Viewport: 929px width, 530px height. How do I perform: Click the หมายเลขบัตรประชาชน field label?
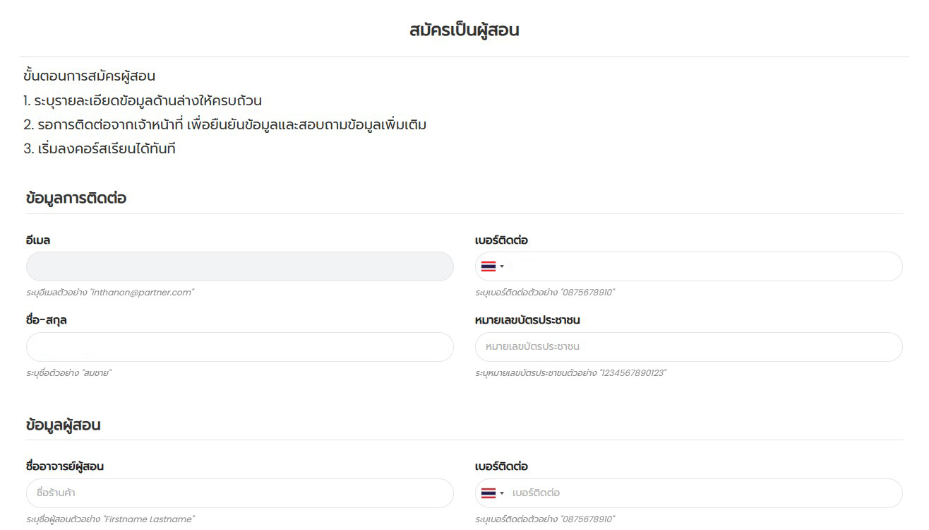(x=527, y=320)
